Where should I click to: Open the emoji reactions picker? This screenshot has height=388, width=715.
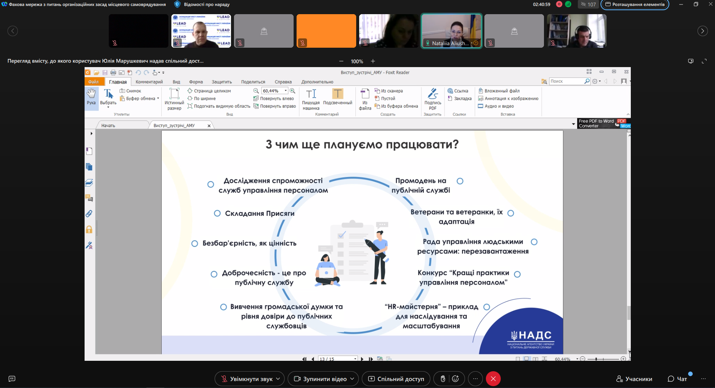[x=455, y=379]
